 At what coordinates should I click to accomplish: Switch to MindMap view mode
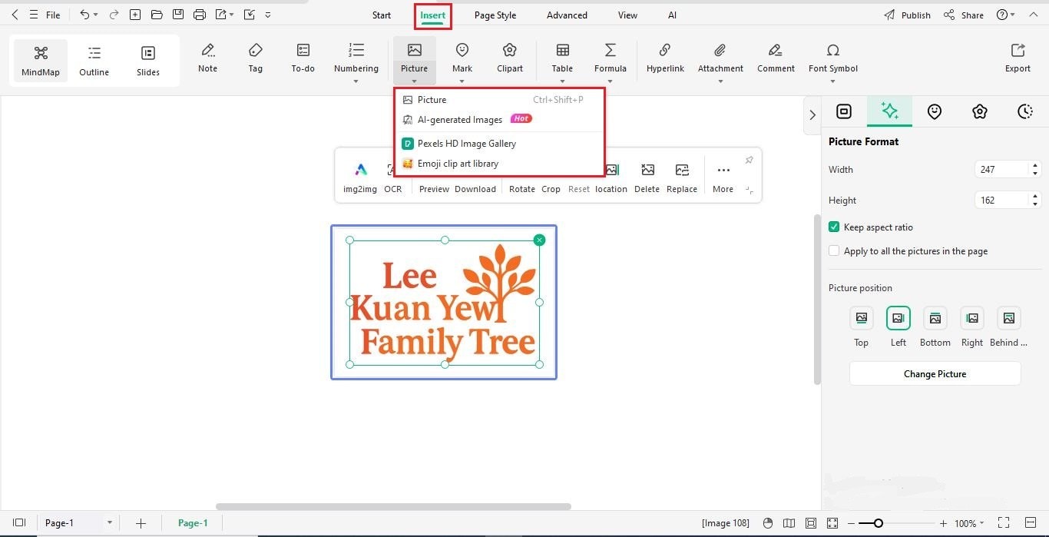(x=41, y=61)
